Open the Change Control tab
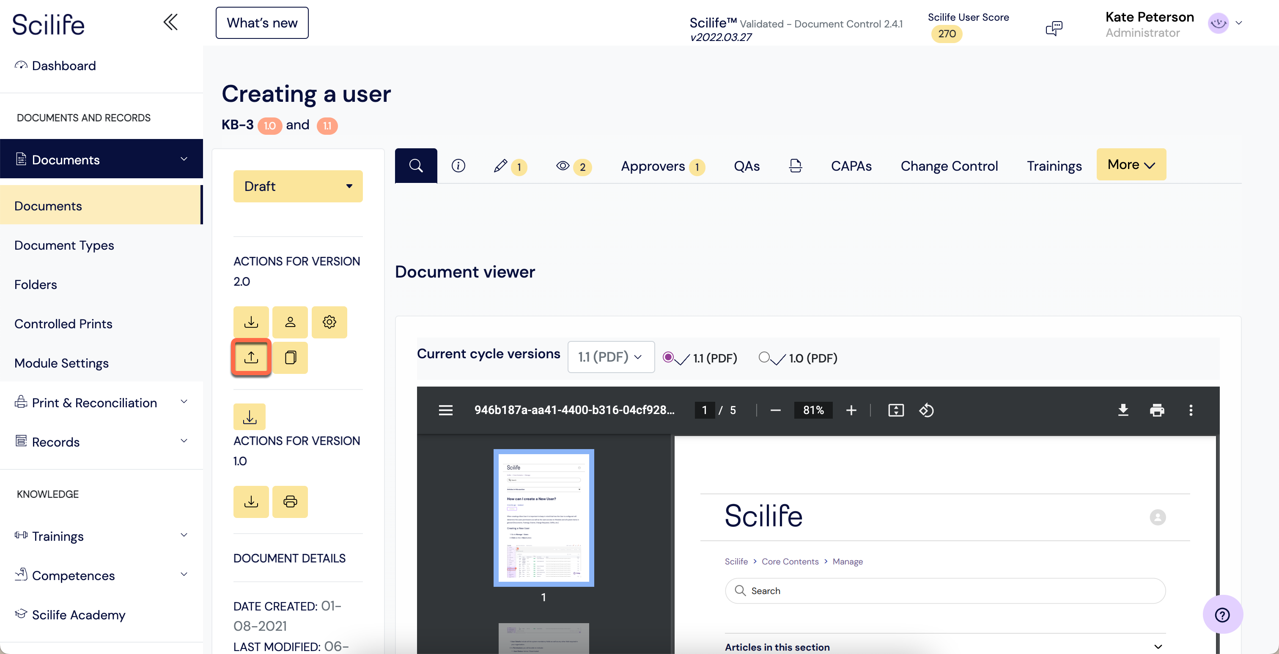 click(949, 166)
